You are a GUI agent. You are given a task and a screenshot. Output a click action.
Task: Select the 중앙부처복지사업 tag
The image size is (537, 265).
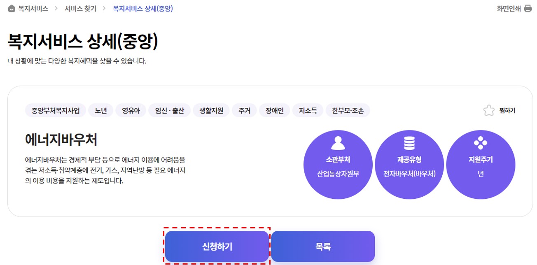(x=55, y=110)
